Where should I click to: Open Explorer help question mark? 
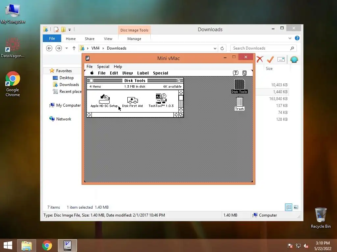(x=297, y=38)
